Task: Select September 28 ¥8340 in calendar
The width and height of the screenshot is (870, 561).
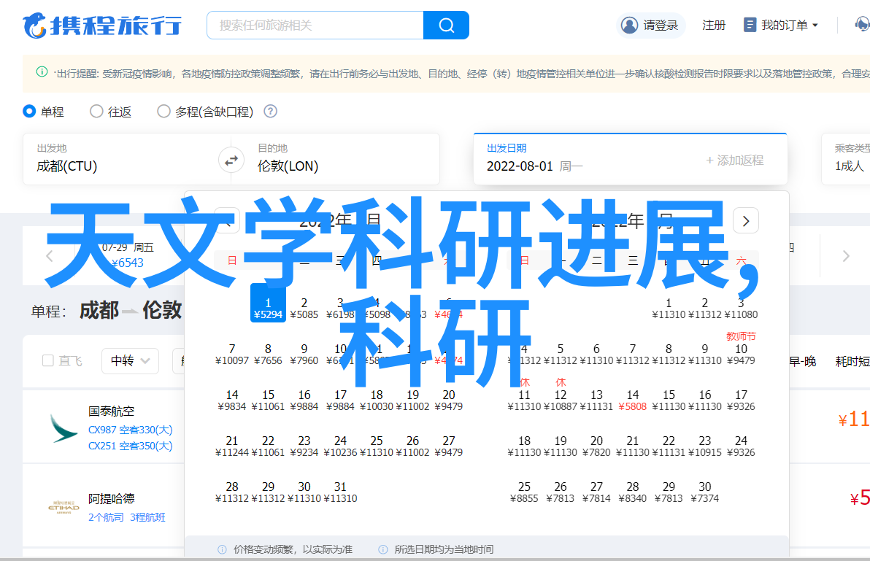Action: pos(633,492)
